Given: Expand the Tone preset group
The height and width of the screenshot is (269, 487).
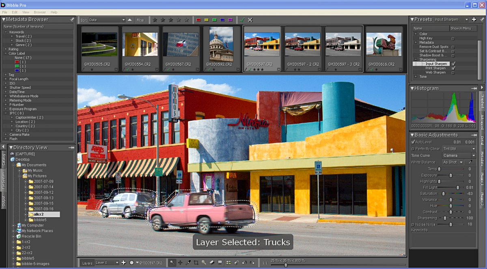Looking at the screenshot, I should tap(416, 77).
